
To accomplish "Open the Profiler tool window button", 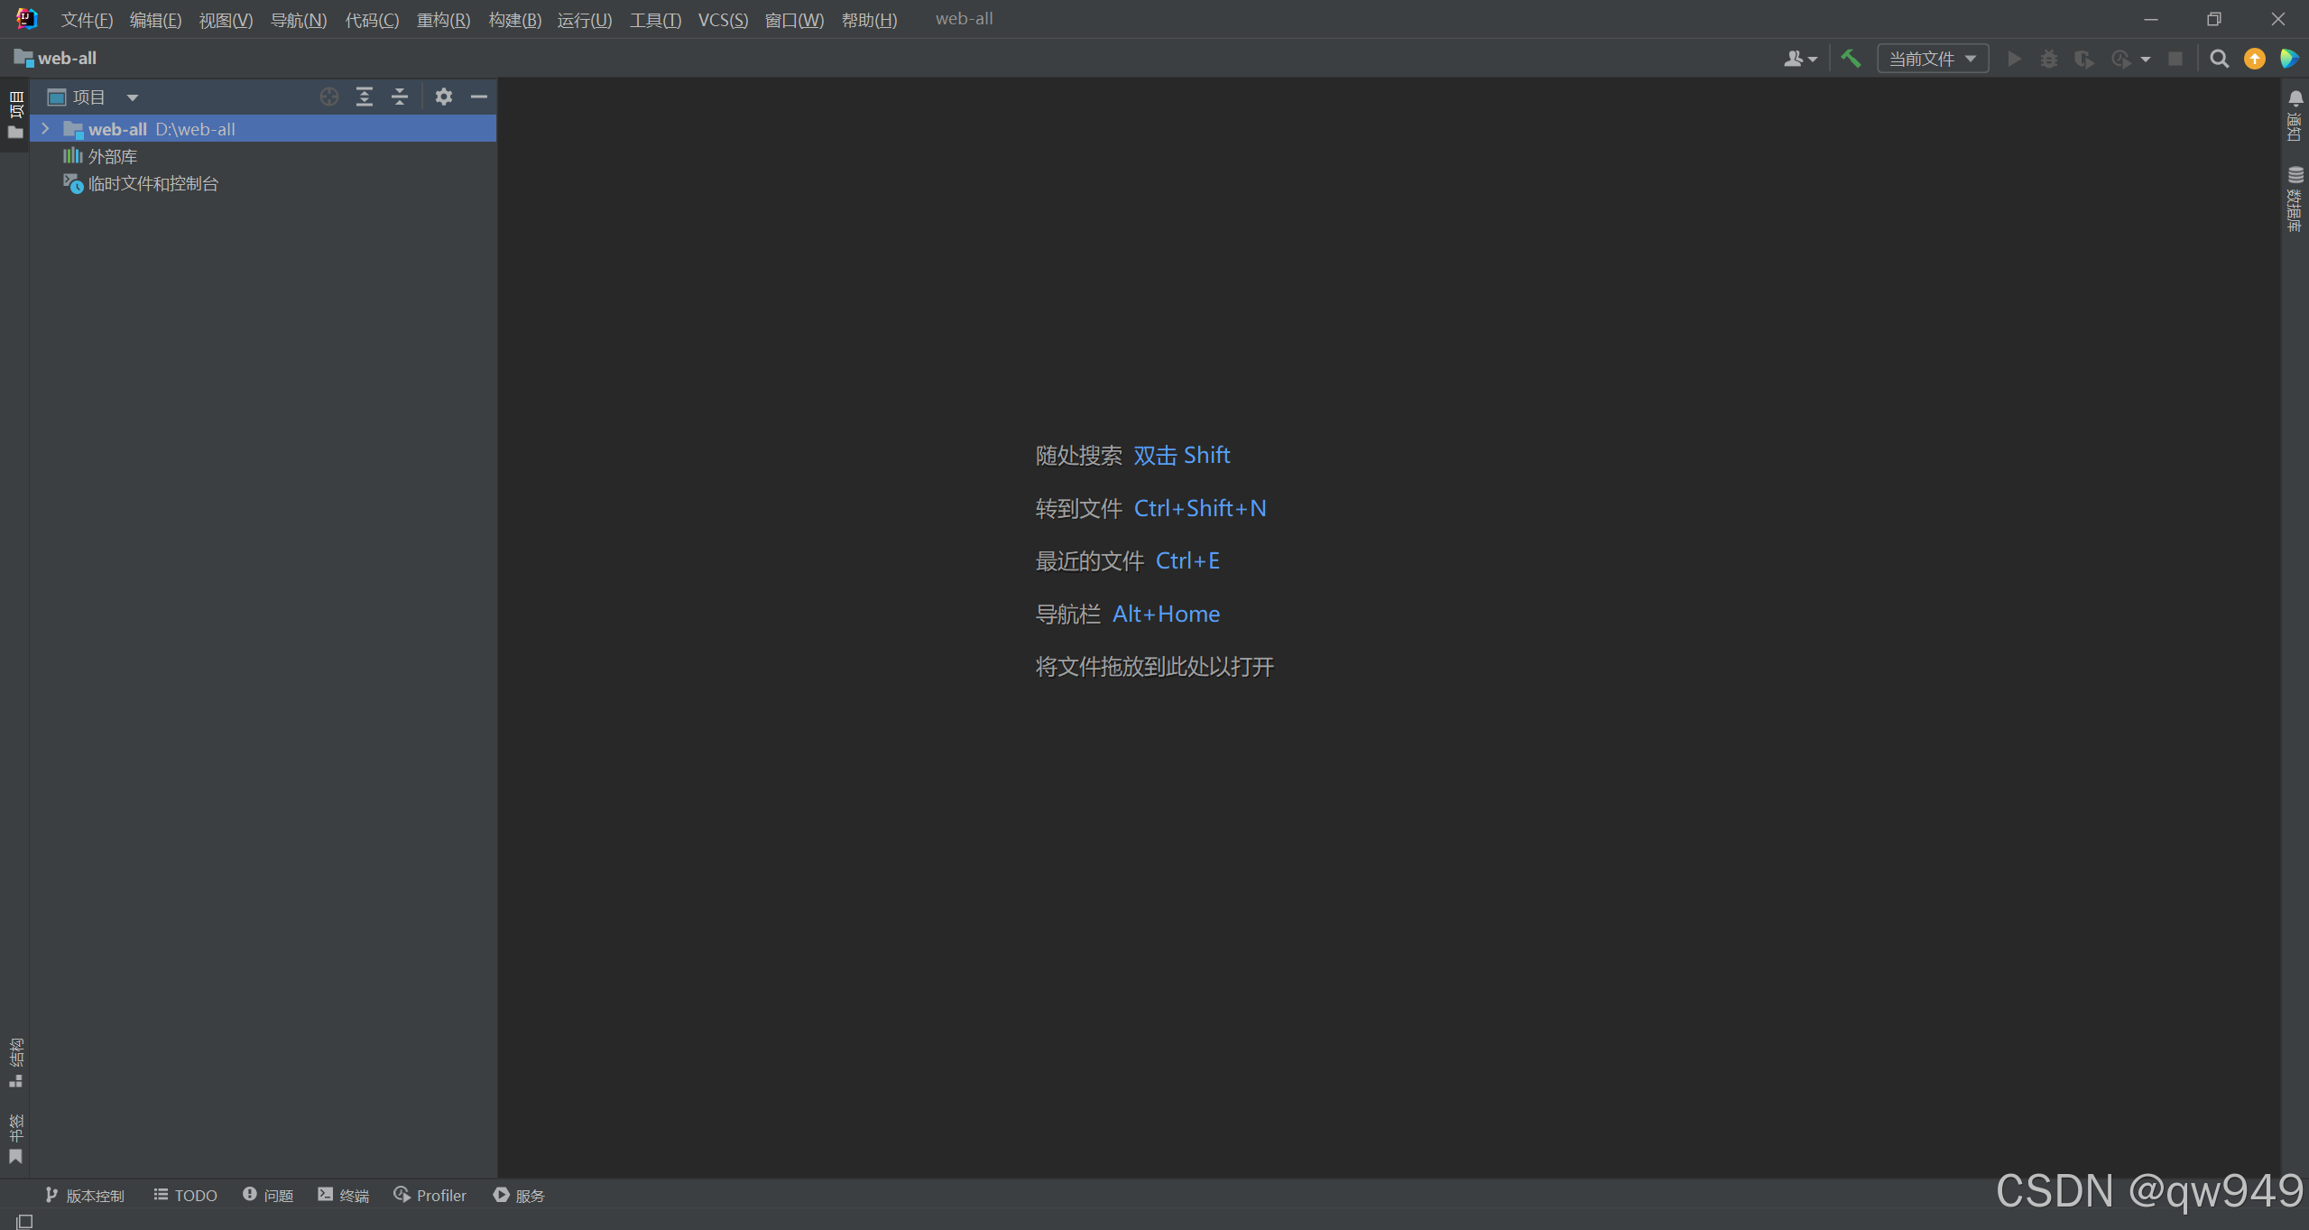I will click(x=430, y=1195).
